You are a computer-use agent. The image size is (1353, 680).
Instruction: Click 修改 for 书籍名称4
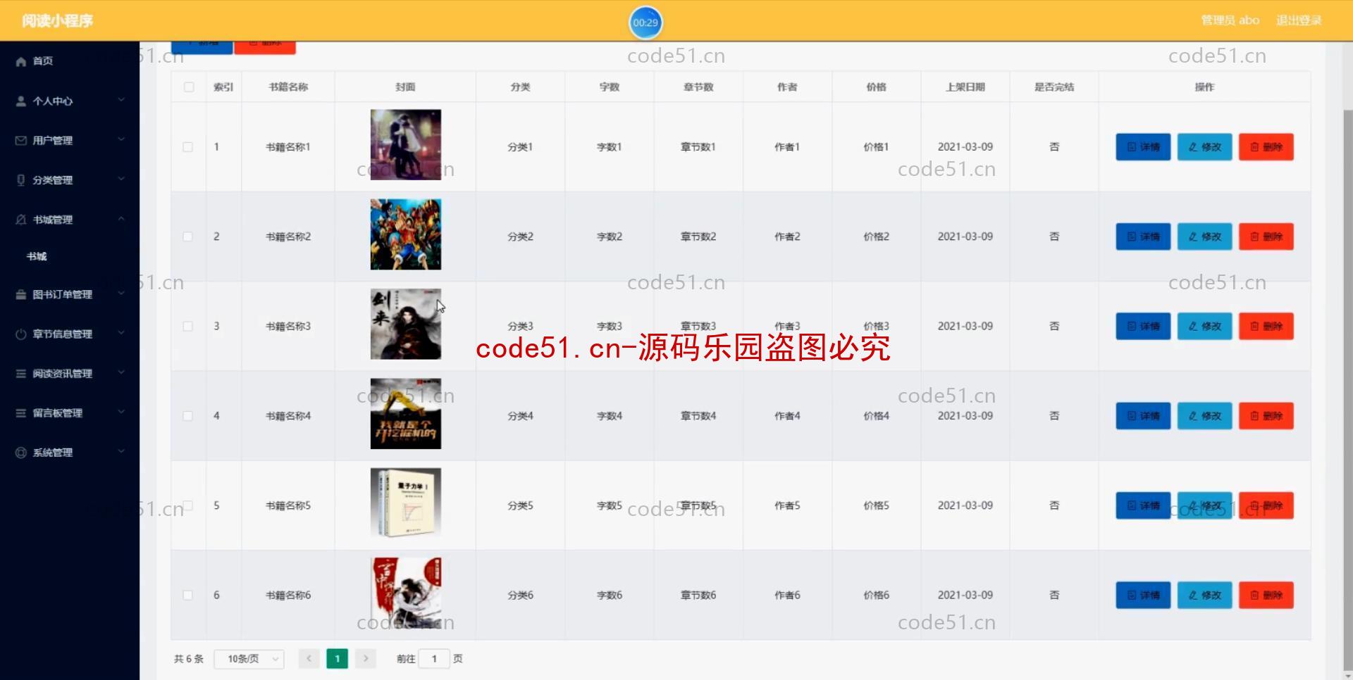click(x=1204, y=416)
